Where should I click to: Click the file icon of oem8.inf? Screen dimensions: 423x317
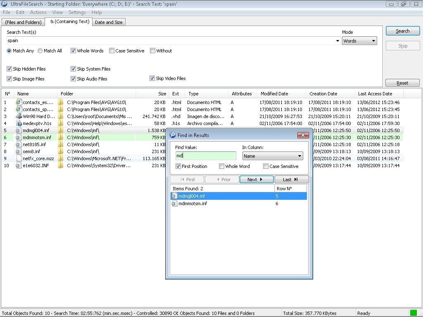19,151
